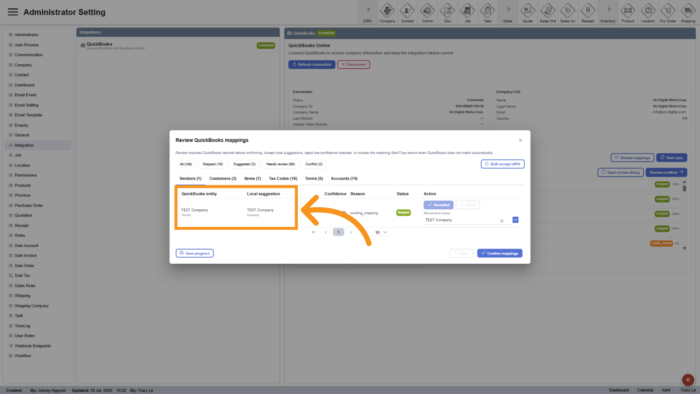Screen dimensions: 700x394
Task: Open the Pur Order module icon
Action: click(668, 13)
